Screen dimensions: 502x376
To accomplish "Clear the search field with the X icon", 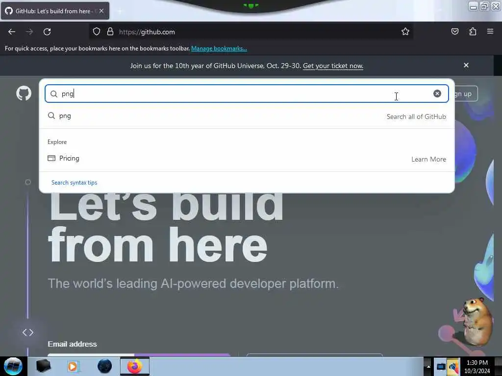I will pos(437,94).
